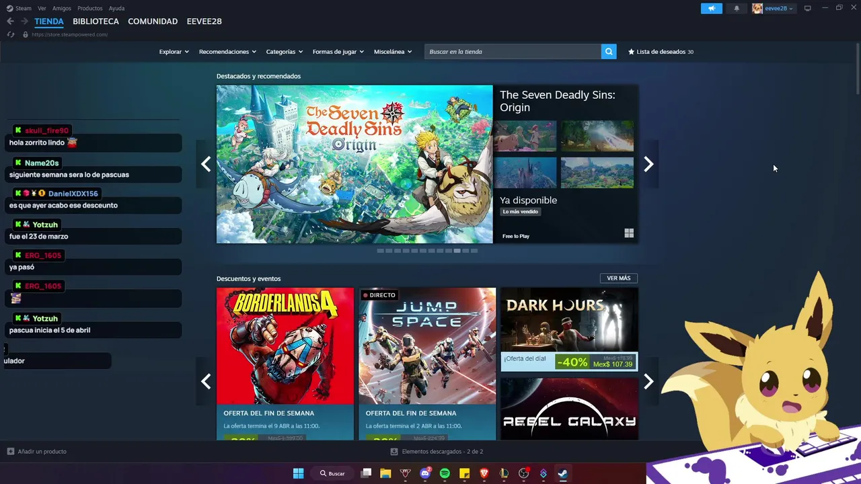Select the last carousel page dot

tap(474, 251)
